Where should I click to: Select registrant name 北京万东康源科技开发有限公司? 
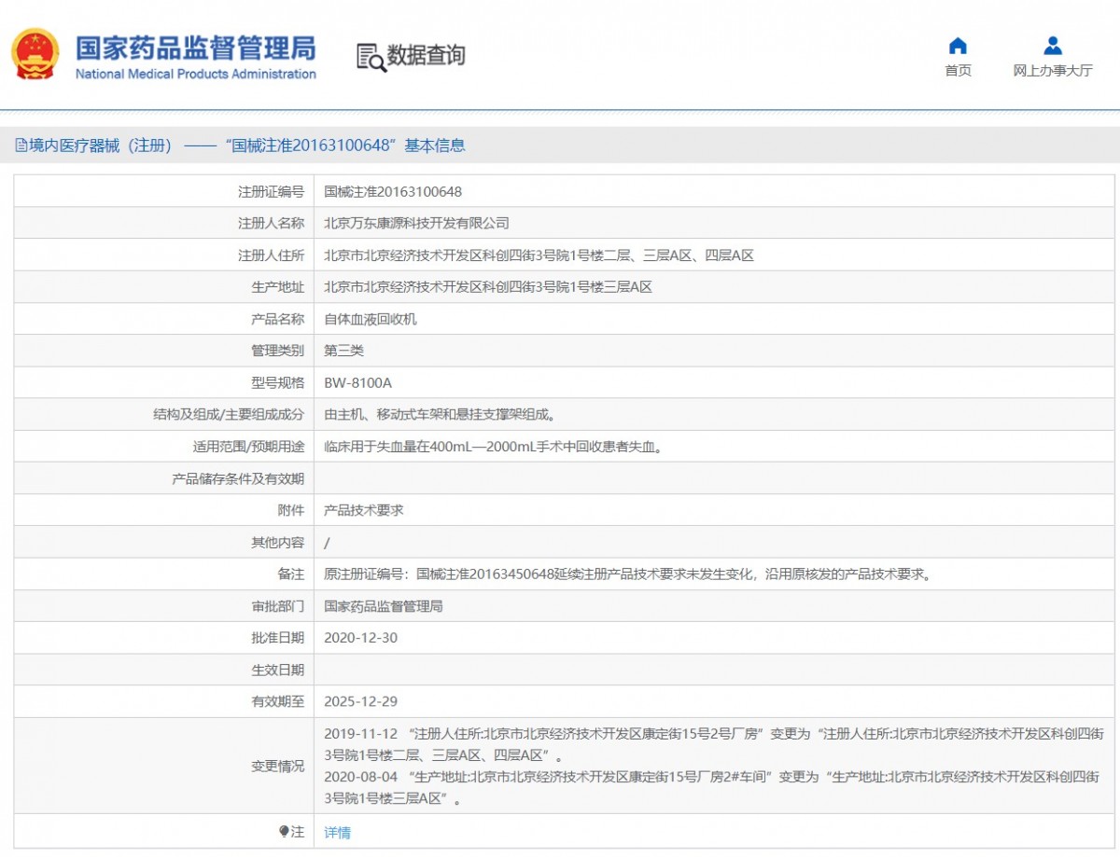pos(416,224)
